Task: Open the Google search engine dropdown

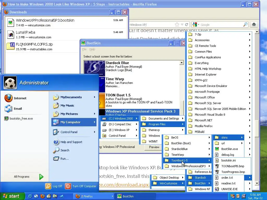Action: pos(198,25)
